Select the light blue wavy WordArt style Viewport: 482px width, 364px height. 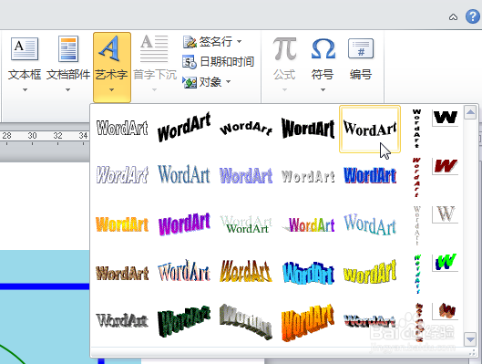(370, 224)
